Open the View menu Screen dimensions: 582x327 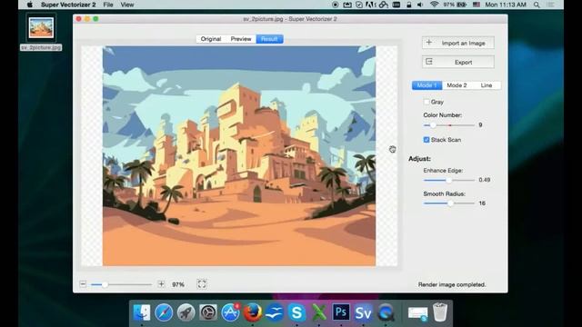coord(127,5)
